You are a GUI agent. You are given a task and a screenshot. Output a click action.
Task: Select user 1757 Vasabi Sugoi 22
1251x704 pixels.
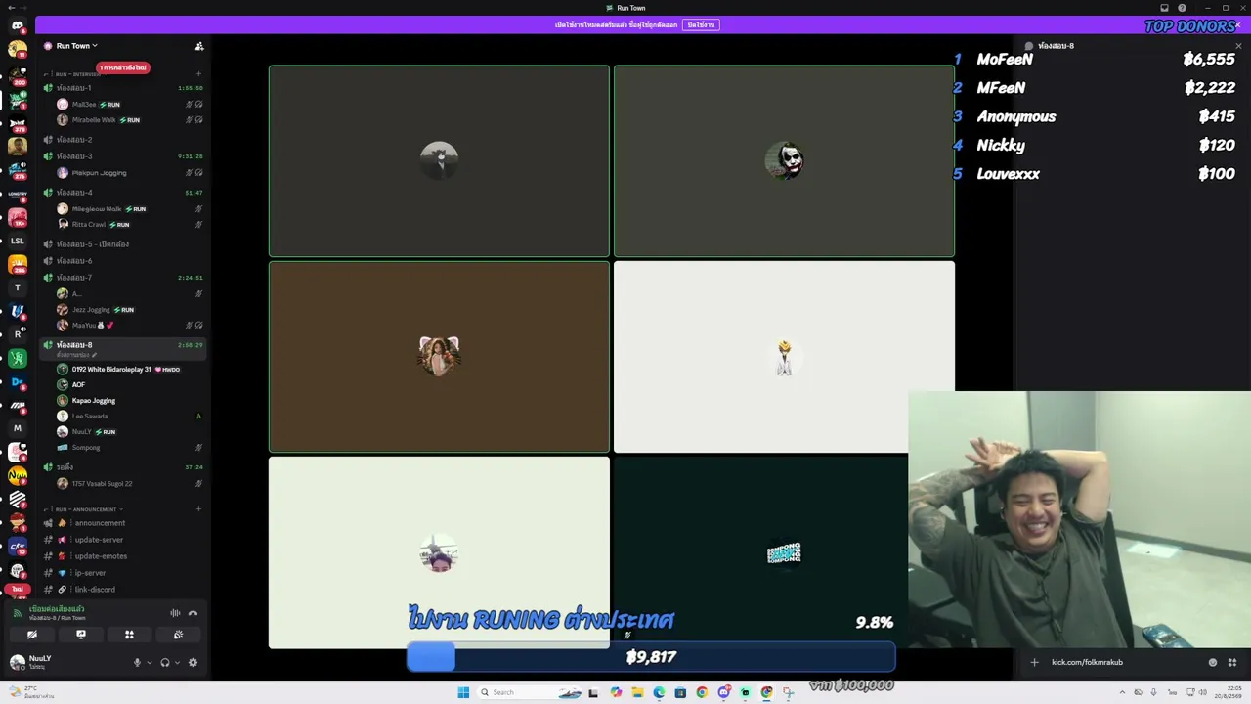tap(130, 484)
